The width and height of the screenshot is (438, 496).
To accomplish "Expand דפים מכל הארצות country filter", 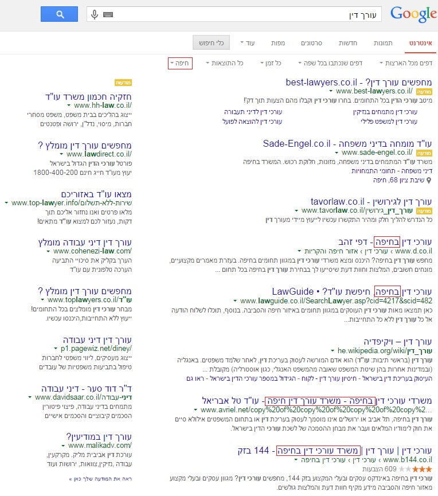I will click(x=406, y=63).
